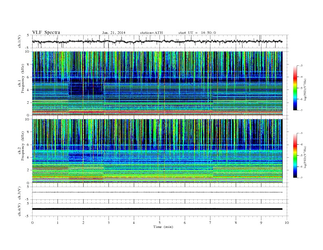Viewport: 323px width, 250px height.
Task: Click the 'station=ATH' label
Action: point(151,33)
